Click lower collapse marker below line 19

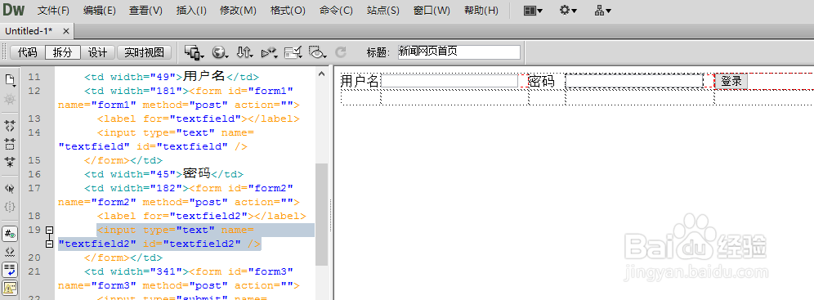point(50,244)
